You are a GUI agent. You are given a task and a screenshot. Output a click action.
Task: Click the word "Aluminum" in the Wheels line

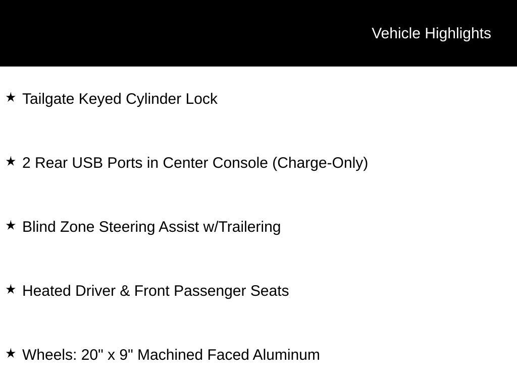(x=286, y=355)
